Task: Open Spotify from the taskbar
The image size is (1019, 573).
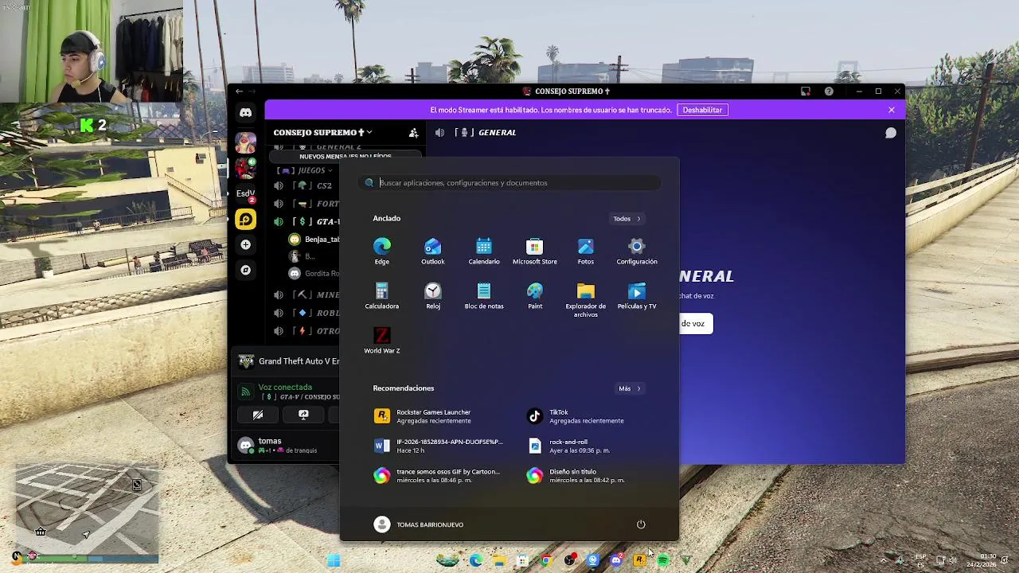Action: click(662, 561)
